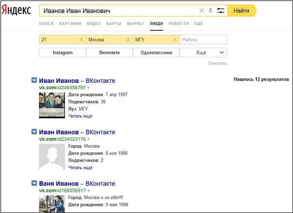
Task: Expand arrow next to vk.com/id168356917
Action: 88,191
